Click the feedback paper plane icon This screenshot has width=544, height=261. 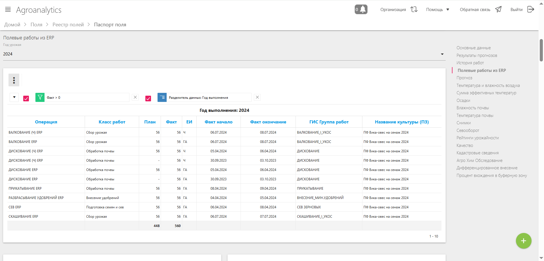498,9
